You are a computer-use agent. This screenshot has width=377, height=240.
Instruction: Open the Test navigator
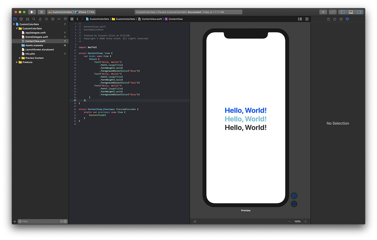[x=46, y=19]
